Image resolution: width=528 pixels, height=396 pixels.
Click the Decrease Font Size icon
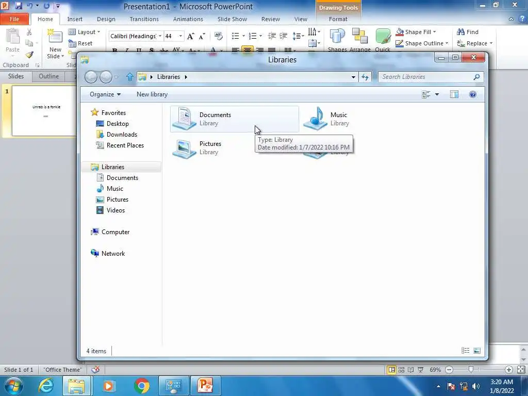202,36
